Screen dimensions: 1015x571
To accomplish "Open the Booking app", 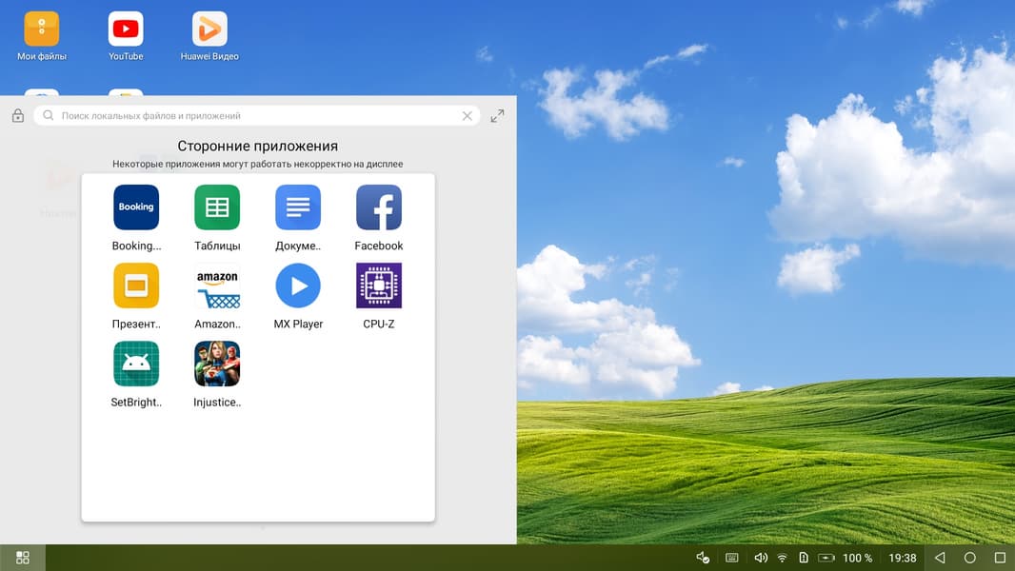I will 136,207.
